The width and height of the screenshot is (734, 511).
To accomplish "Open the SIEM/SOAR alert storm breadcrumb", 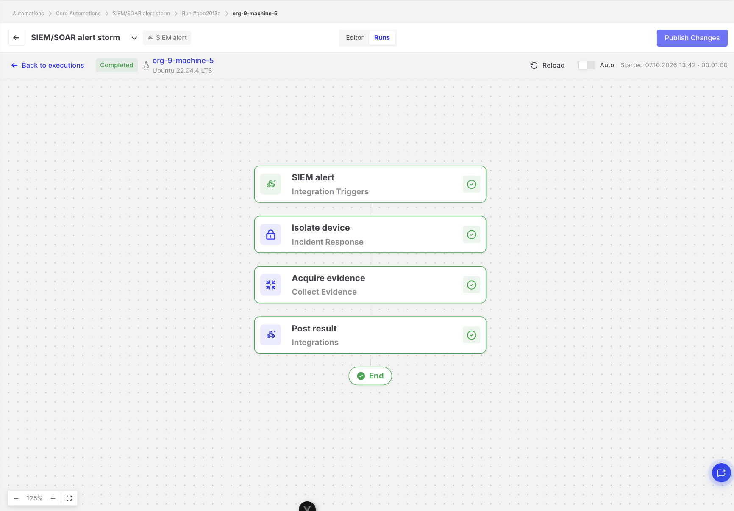I will 141,14.
